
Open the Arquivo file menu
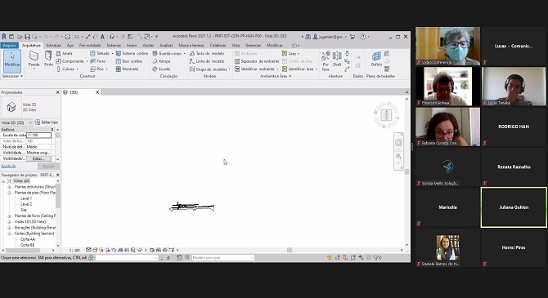click(10, 46)
